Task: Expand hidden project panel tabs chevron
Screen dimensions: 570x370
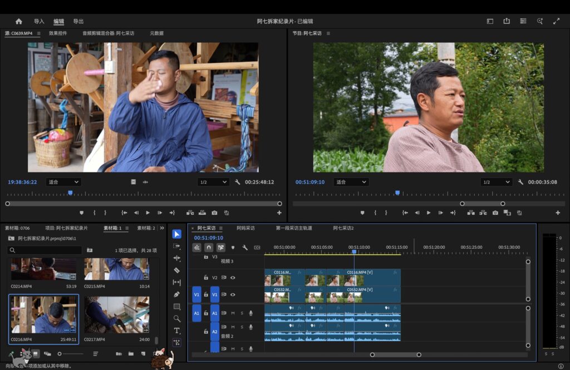Action: (162, 228)
